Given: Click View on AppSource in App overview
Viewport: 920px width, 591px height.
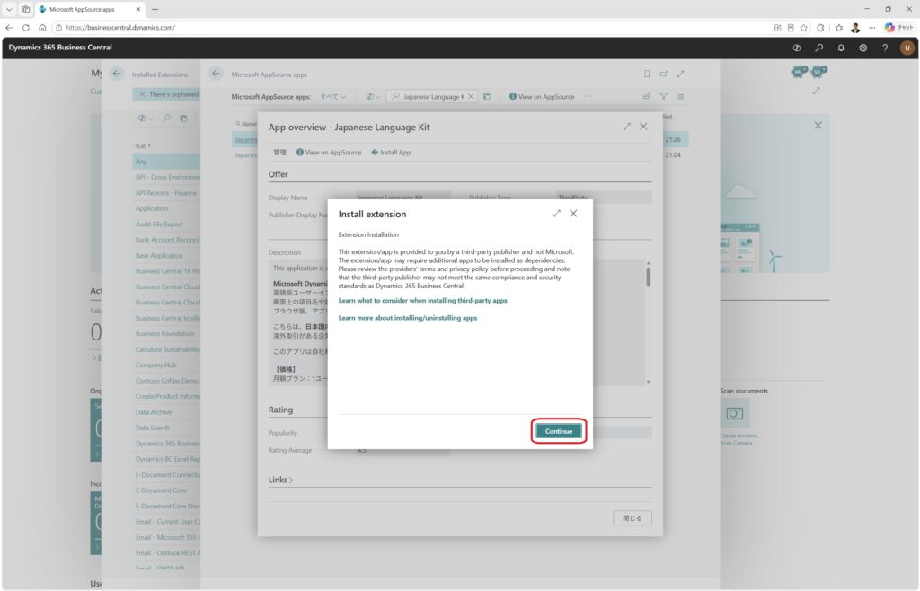Looking at the screenshot, I should [x=329, y=153].
